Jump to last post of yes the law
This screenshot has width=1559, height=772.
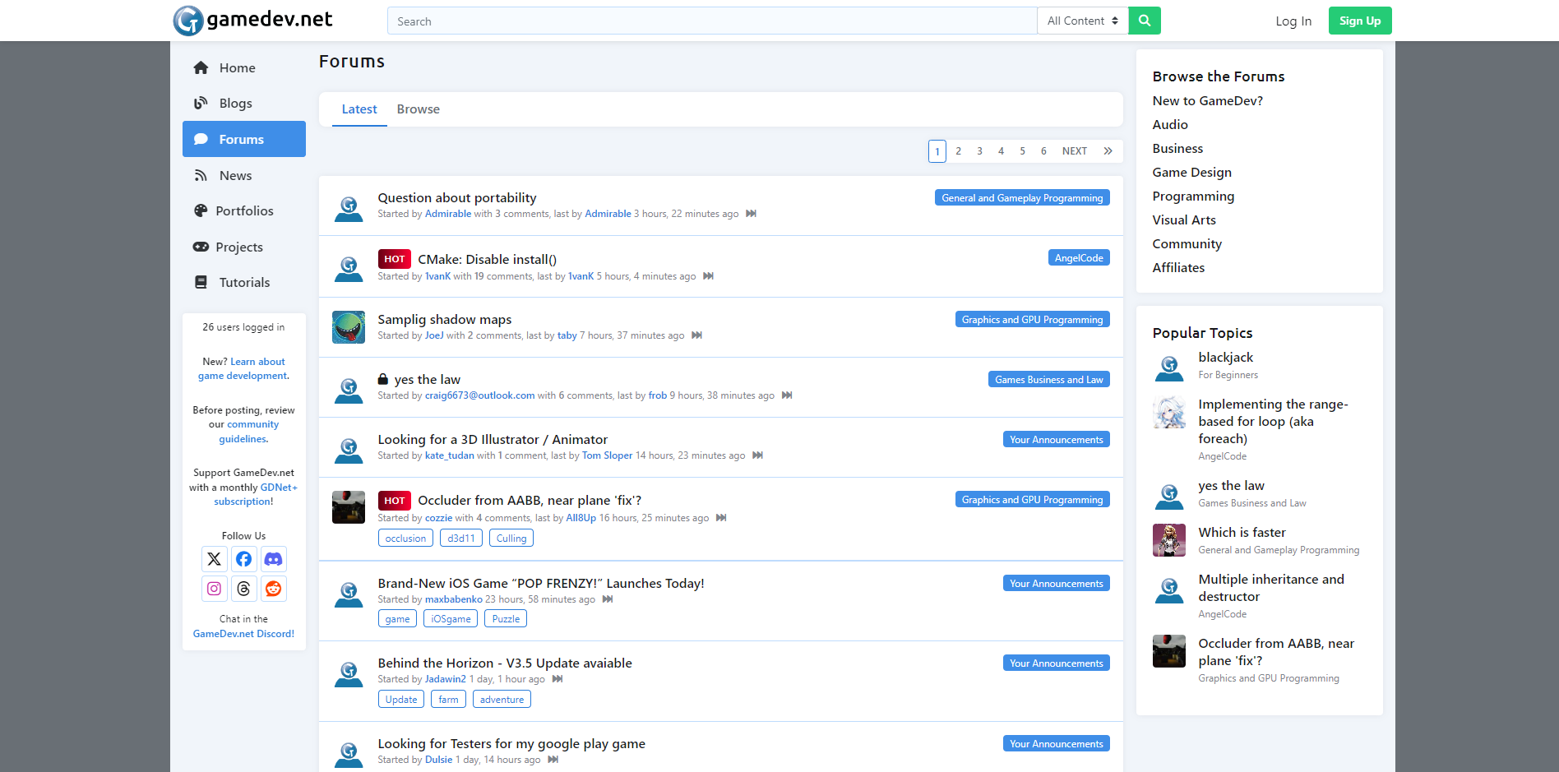787,395
